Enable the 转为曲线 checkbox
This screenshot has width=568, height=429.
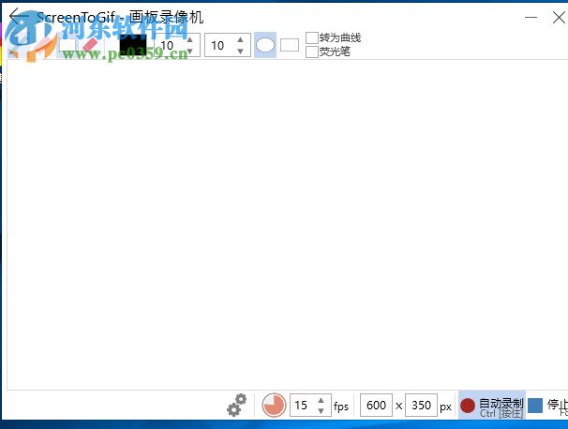tap(312, 37)
